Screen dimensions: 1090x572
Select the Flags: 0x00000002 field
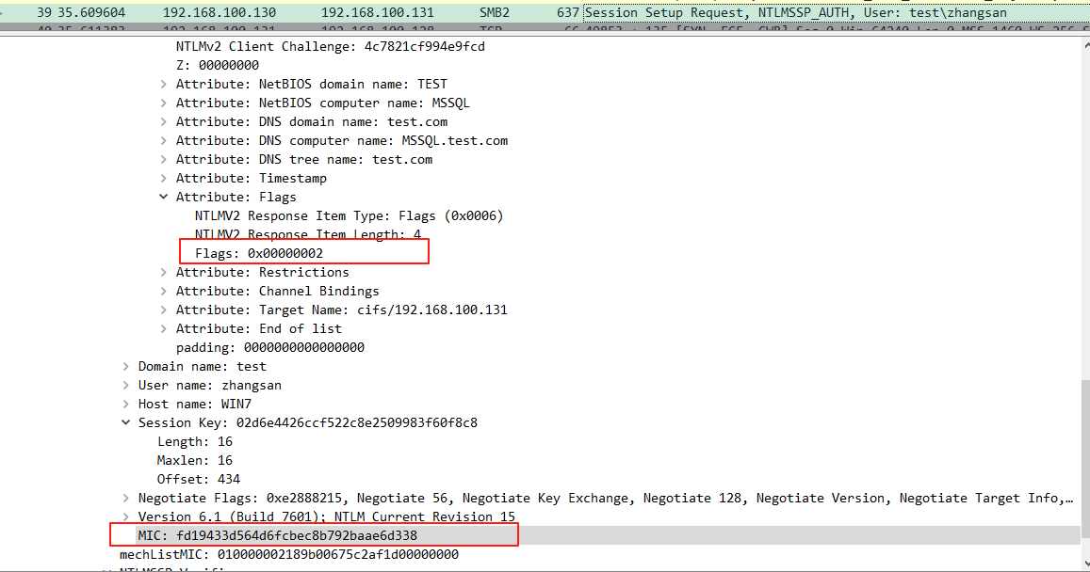(x=259, y=253)
